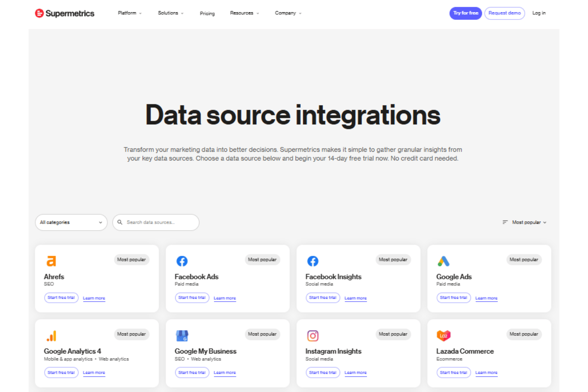This screenshot has width=588, height=392.
Task: Click the Facebook Ads card title
Action: [197, 277]
